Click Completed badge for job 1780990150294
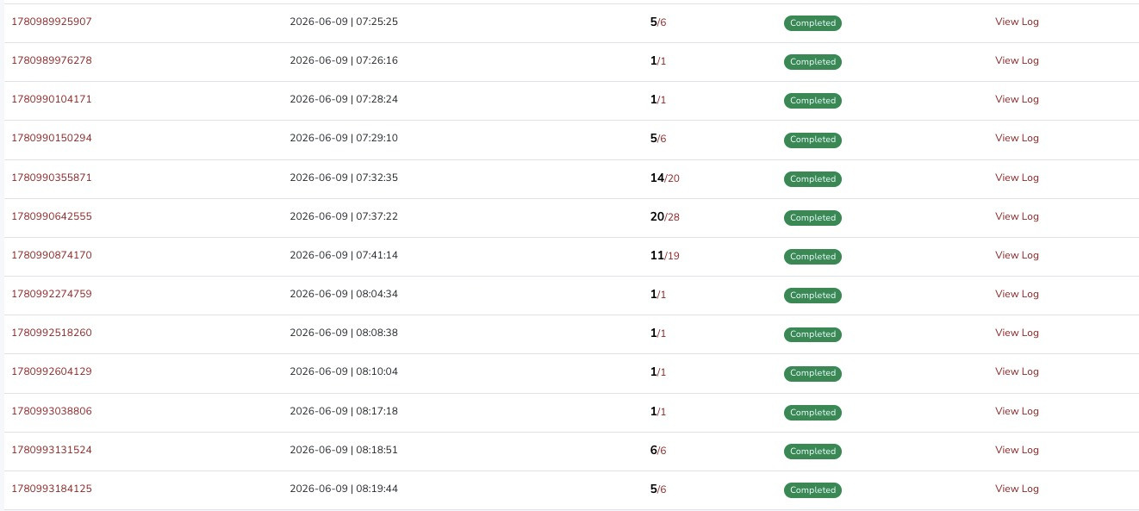1139x511 pixels. pos(812,140)
